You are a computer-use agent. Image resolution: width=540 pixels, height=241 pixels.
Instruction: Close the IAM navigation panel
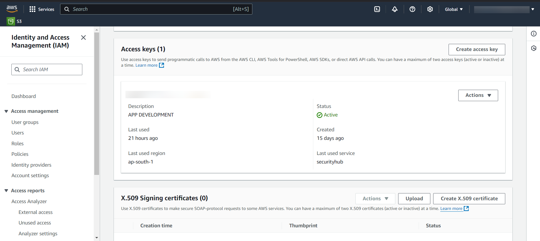[x=83, y=38]
